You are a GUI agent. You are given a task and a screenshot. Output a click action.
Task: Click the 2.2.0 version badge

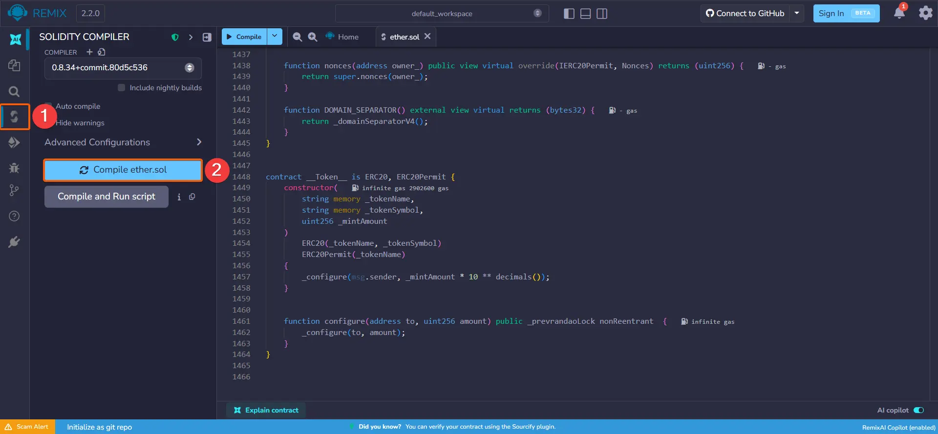[x=90, y=14]
